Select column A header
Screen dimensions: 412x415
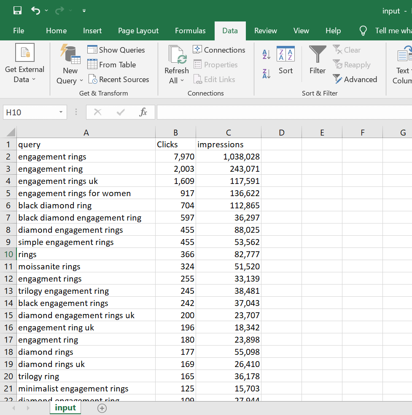tap(86, 133)
